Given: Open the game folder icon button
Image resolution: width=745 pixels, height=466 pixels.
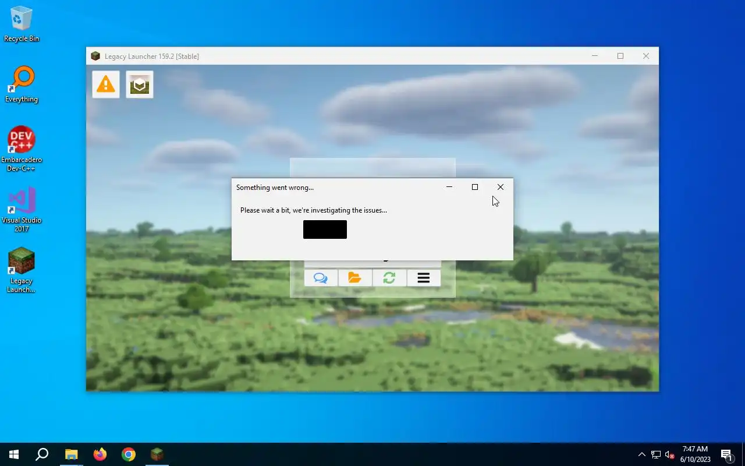Looking at the screenshot, I should 355,278.
